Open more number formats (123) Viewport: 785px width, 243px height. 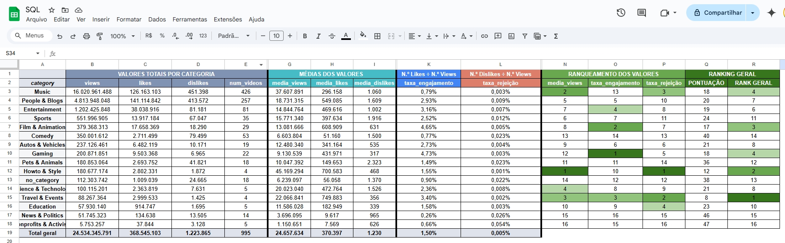coord(203,36)
